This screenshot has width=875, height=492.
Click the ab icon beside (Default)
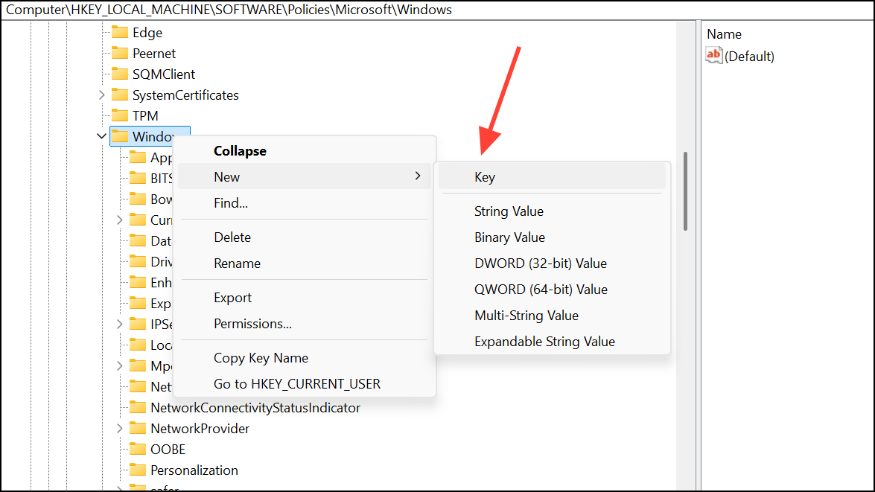713,55
